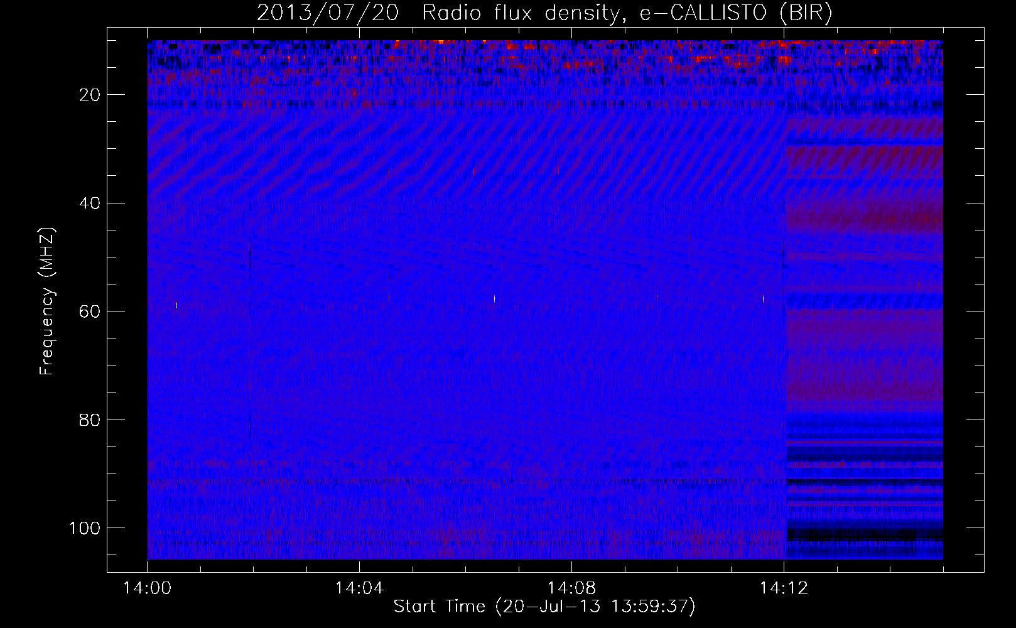Image resolution: width=1016 pixels, height=628 pixels.
Task: Click the 80 frequency tick label
Action: click(90, 420)
